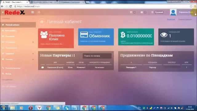This screenshot has height=111, width=197.
Task: Click the blue user avatar picture
Action: coord(173,12)
